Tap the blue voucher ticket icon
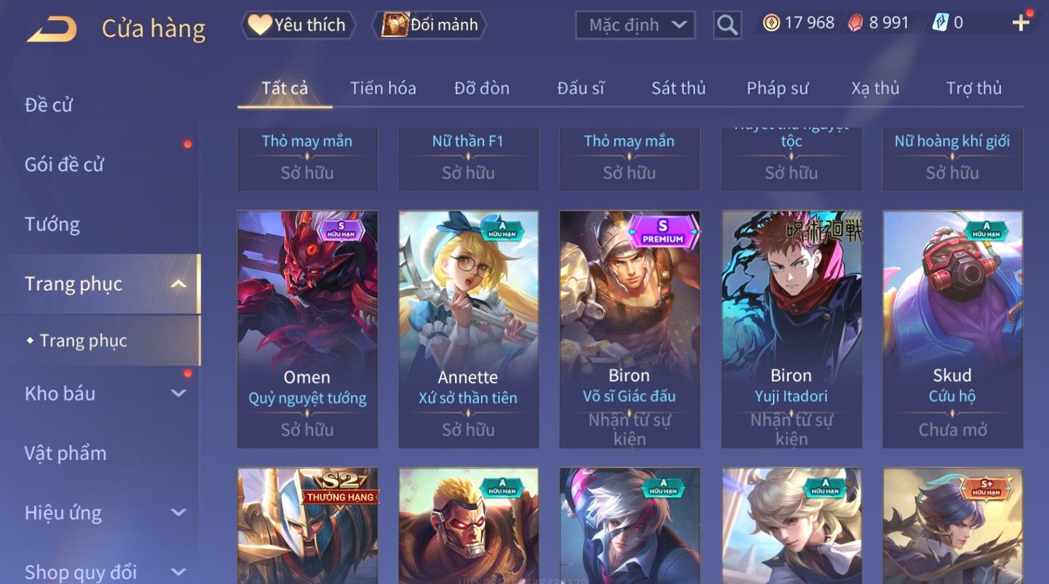Viewport: 1049px width, 584px height. (x=940, y=23)
